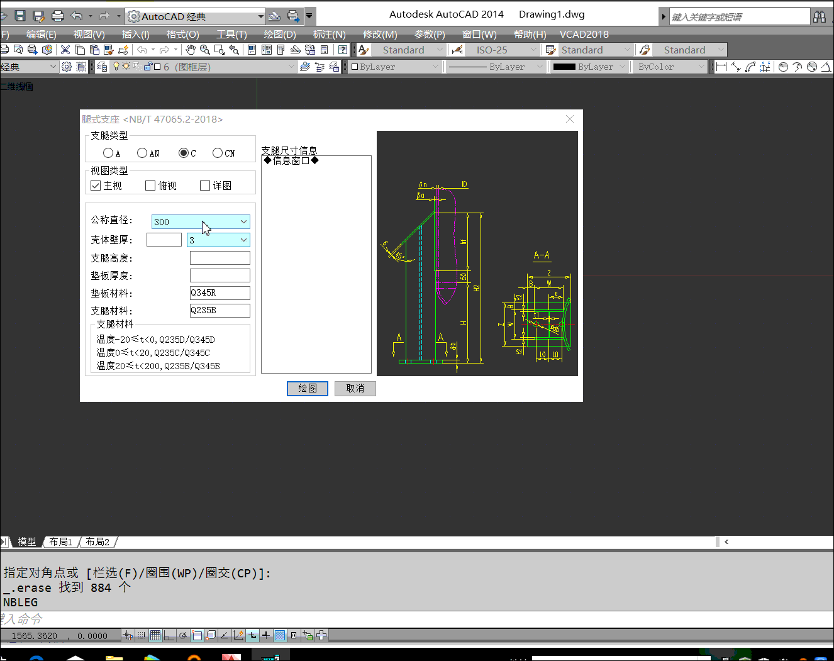Click the Cut scissors icon
The image size is (834, 661).
click(x=65, y=50)
